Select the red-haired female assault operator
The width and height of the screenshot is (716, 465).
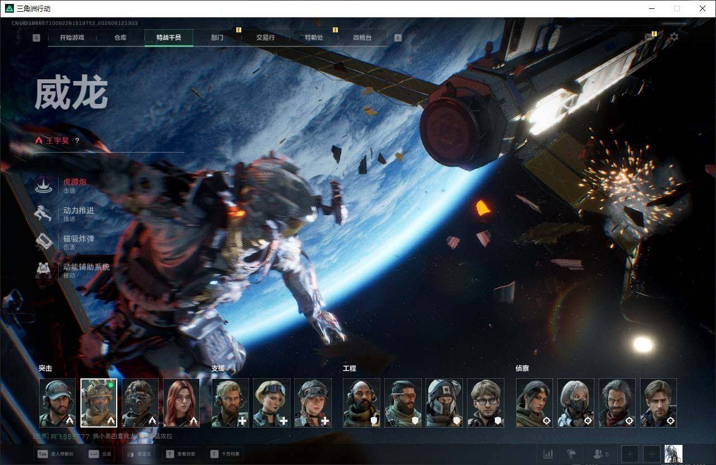pos(182,403)
